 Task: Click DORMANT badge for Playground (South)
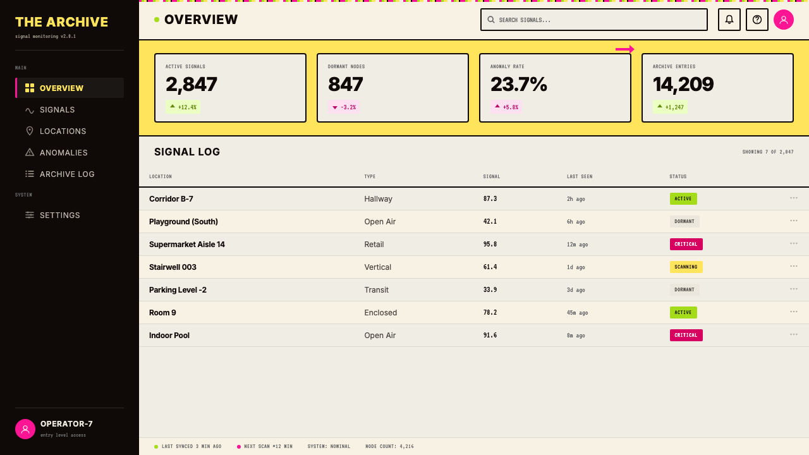[684, 221]
